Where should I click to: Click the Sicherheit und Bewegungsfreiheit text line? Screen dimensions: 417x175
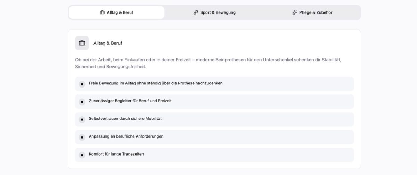[x=111, y=67]
